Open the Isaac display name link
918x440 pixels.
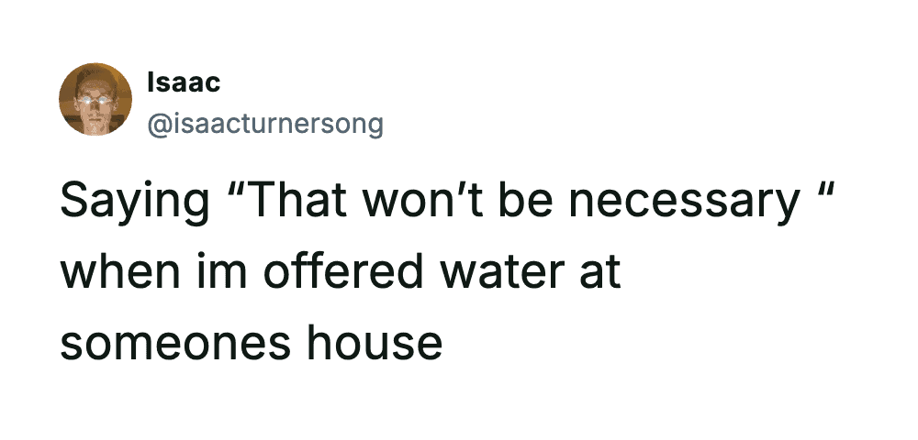184,82
